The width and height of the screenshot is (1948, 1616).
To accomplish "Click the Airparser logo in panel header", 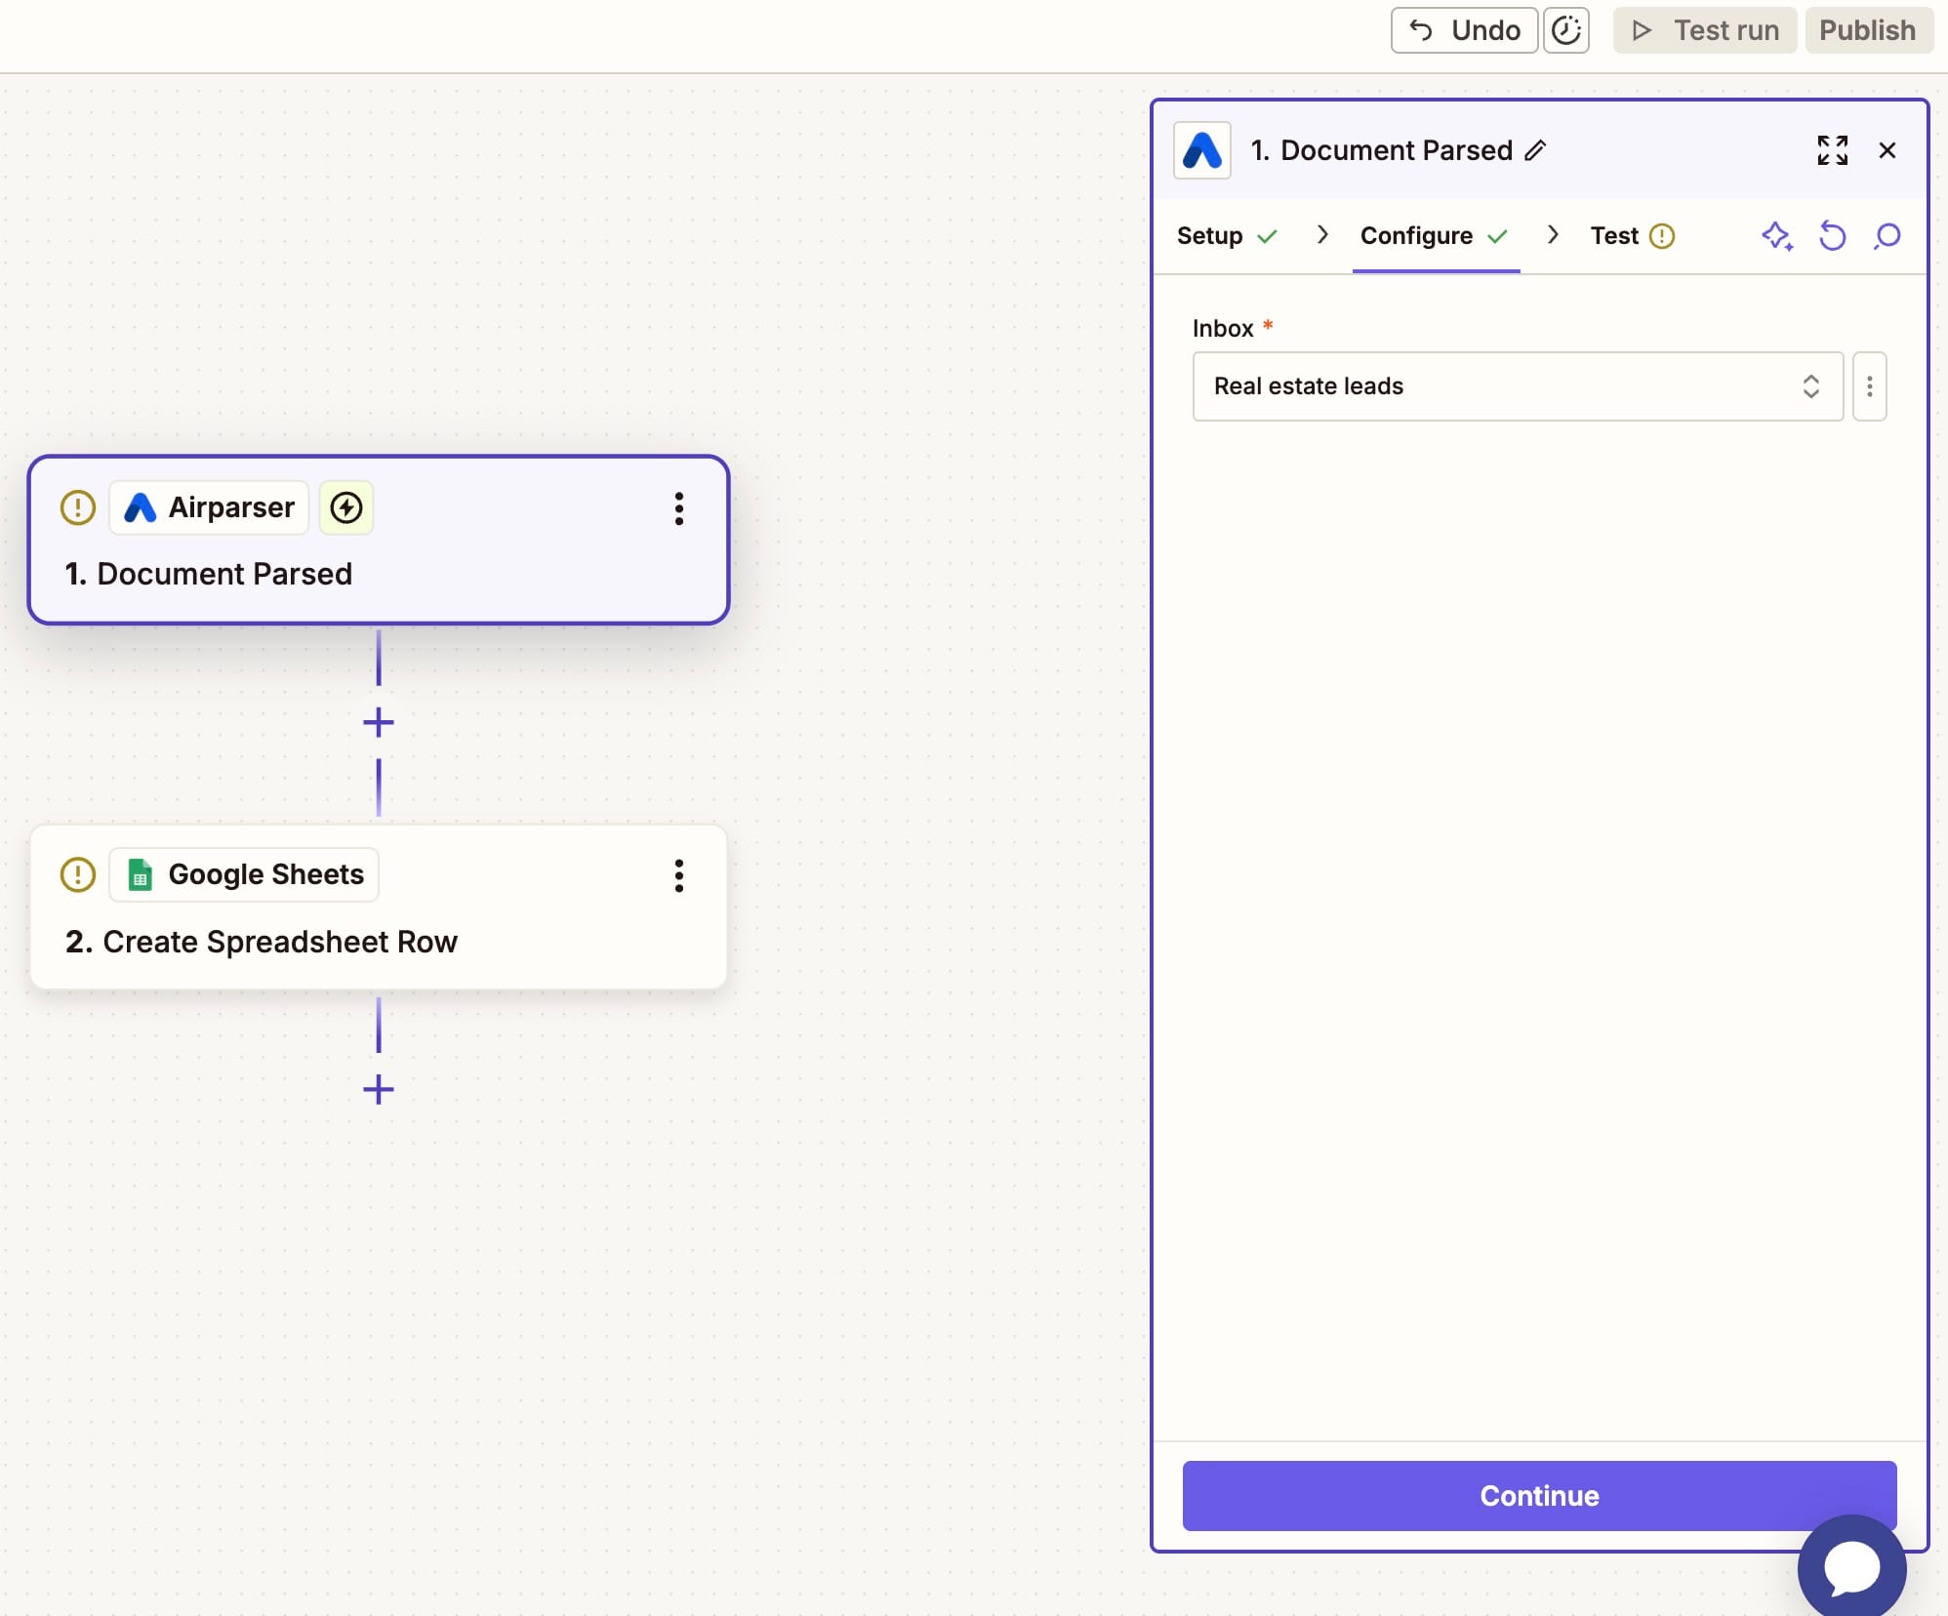I will (x=1201, y=150).
